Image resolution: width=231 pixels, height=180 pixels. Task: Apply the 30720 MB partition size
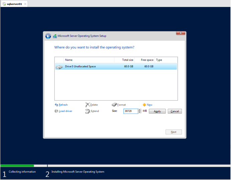coord(157,111)
